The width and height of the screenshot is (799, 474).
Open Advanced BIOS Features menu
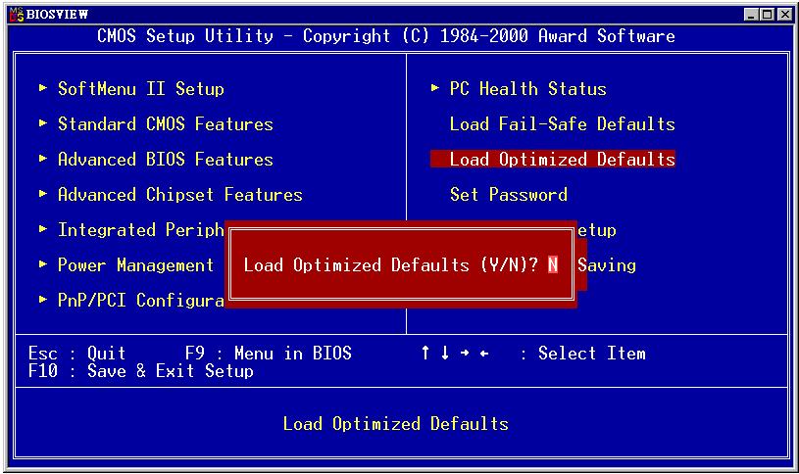tap(165, 160)
